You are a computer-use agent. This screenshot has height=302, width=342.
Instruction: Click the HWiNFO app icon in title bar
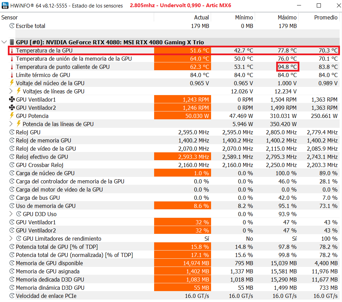click(x=5, y=5)
